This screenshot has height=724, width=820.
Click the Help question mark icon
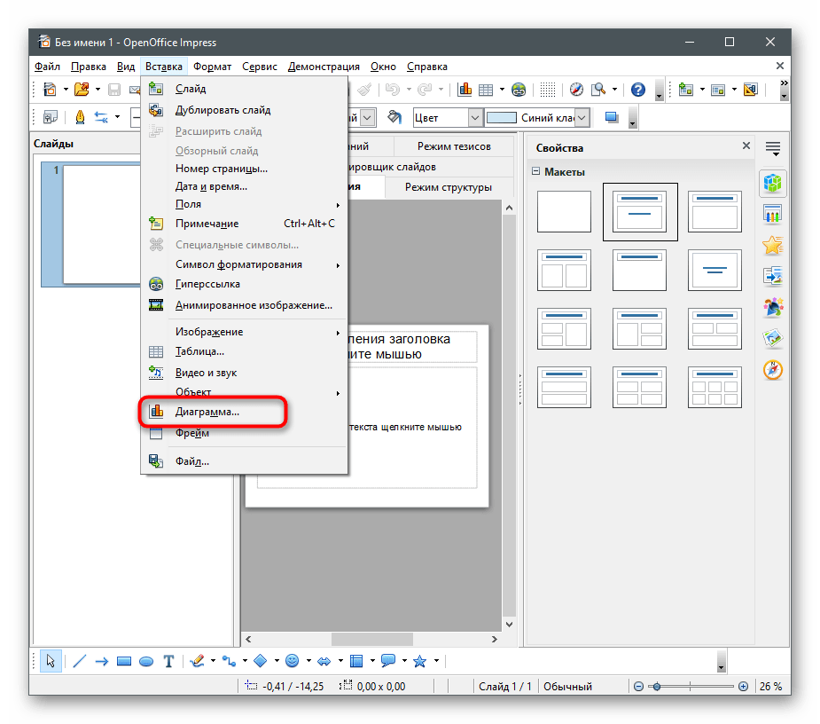point(637,90)
